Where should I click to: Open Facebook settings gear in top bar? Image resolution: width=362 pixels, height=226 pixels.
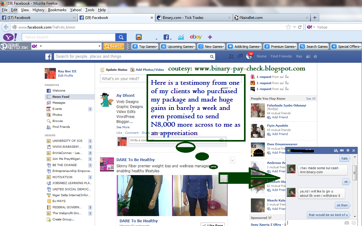pos(315,56)
